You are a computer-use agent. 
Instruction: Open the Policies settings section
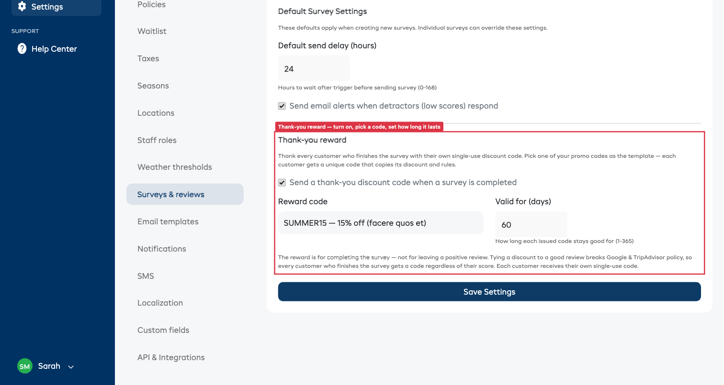point(151,5)
